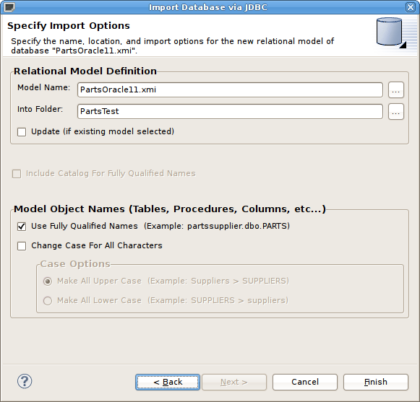Screen dimensions: 420x402
Task: Cancel the import wizard
Action: point(305,382)
